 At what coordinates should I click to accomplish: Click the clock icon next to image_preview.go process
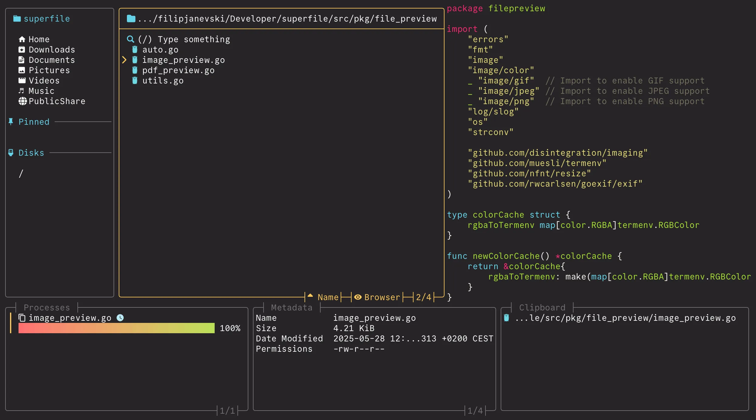(x=120, y=318)
